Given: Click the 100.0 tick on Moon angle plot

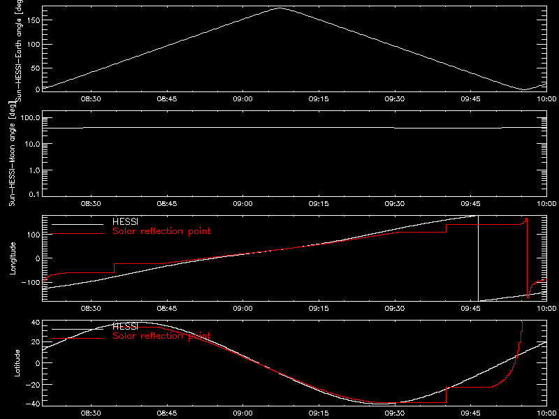Looking at the screenshot, I should pos(31,118).
